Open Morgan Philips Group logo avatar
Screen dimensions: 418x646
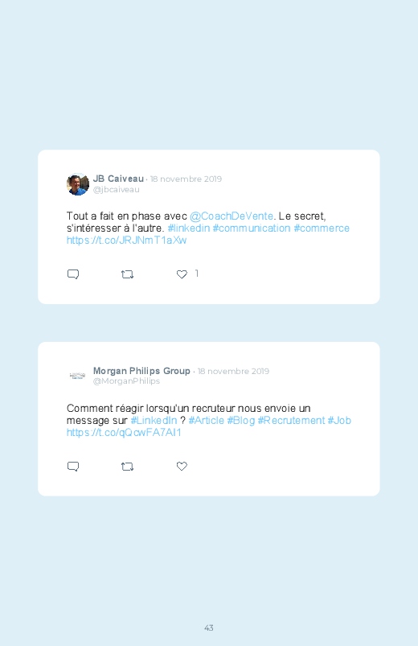[77, 376]
